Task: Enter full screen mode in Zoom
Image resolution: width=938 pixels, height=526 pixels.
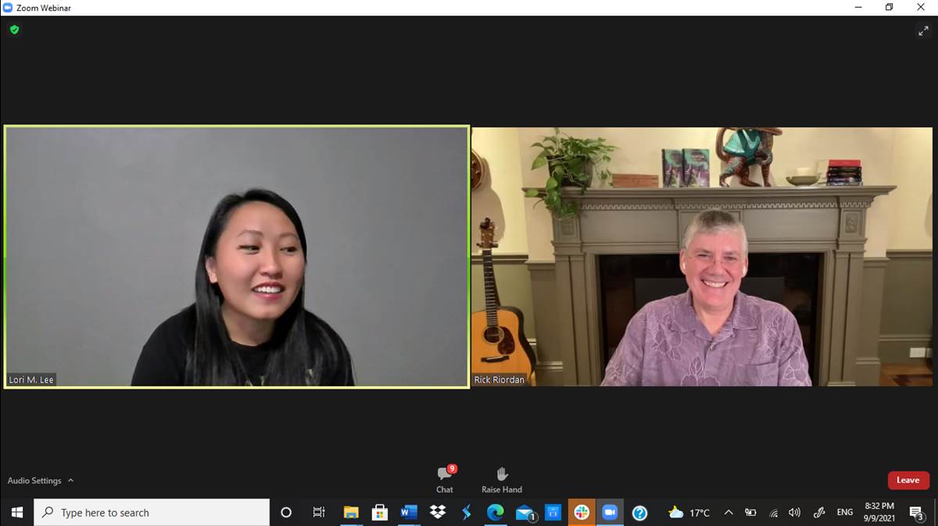Action: pyautogui.click(x=923, y=30)
